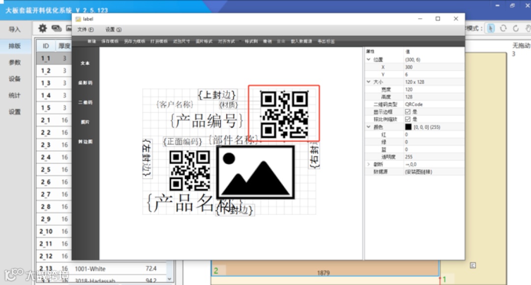Toggle the 按比例缩放 proportional scale checkbox
This screenshot has width=531, height=285.
408,119
